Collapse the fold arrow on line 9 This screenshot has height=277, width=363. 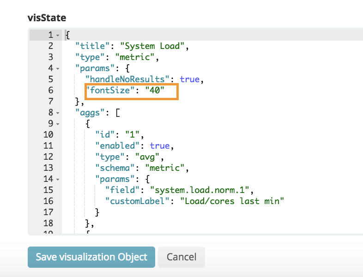coord(58,124)
